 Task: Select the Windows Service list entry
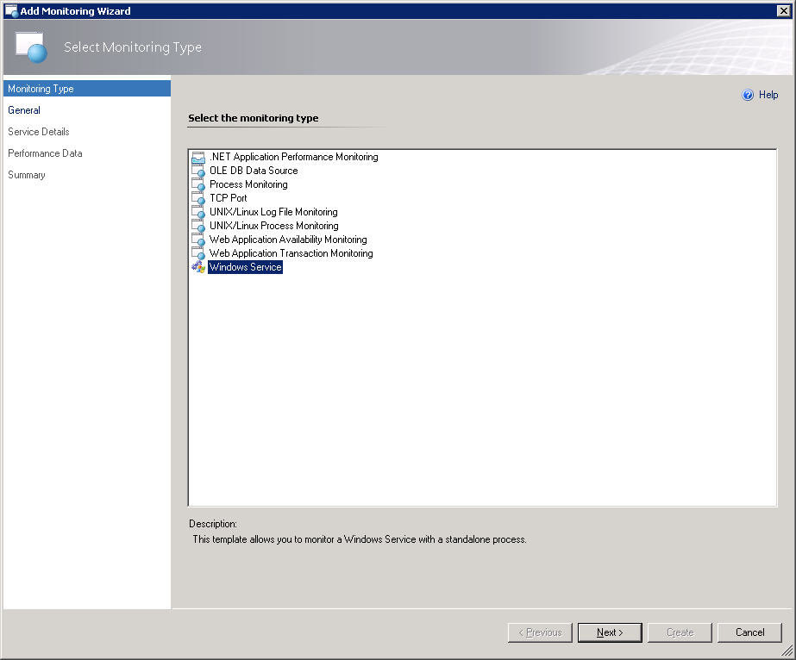tap(245, 267)
